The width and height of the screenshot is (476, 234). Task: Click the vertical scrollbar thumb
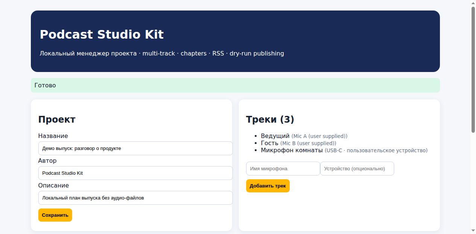[473, 69]
